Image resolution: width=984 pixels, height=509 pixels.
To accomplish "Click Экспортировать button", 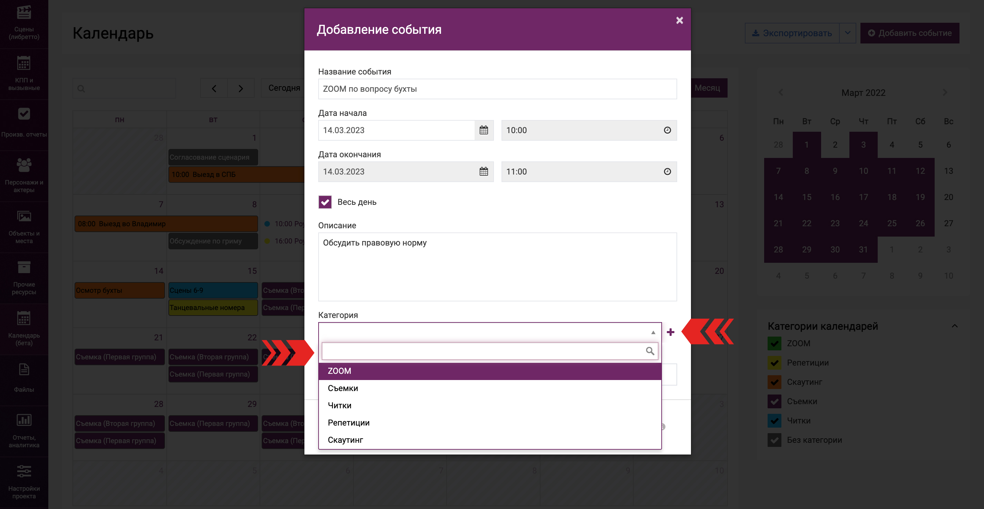I will (x=792, y=33).
